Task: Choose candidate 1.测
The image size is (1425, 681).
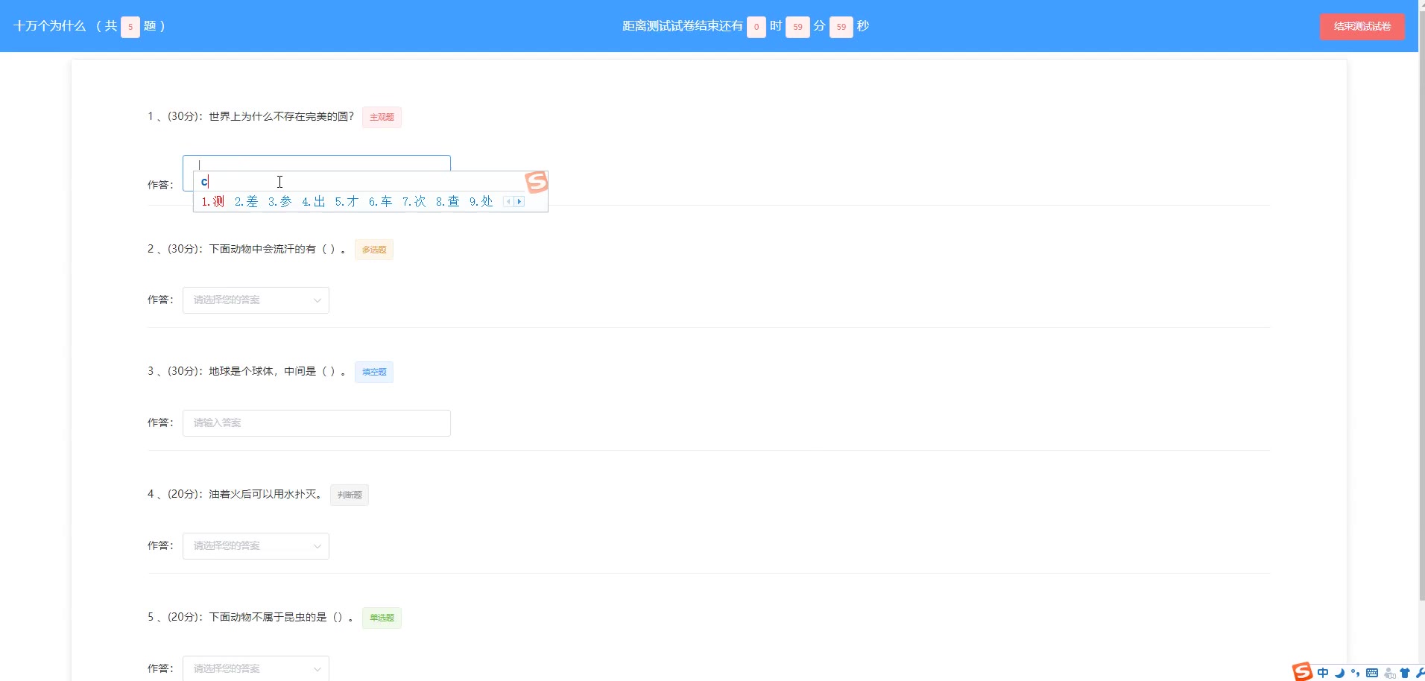Action: click(213, 201)
